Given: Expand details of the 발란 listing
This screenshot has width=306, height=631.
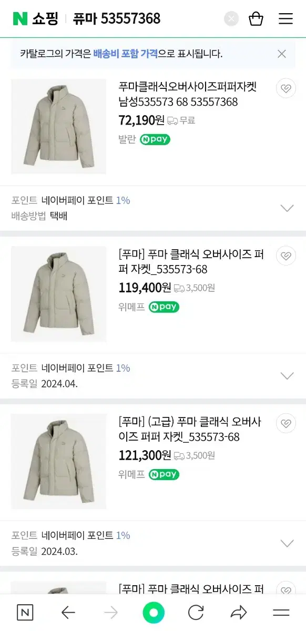Looking at the screenshot, I should coord(287,208).
